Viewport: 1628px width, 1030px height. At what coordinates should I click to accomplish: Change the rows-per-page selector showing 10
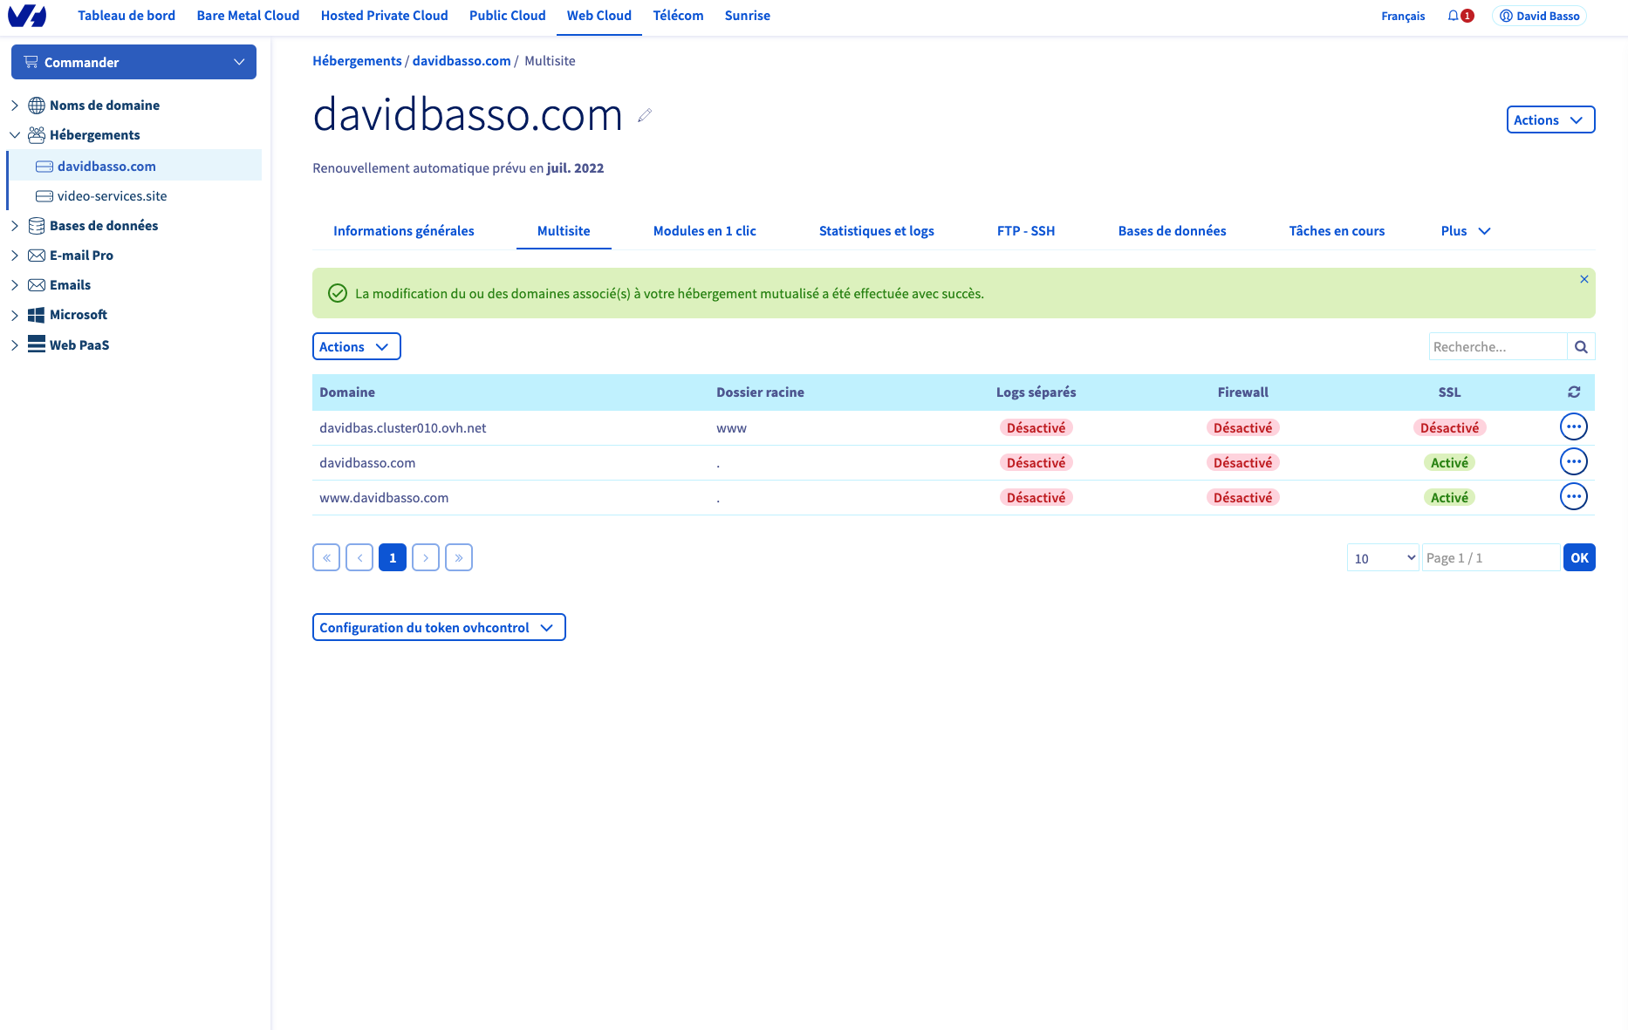click(1383, 558)
